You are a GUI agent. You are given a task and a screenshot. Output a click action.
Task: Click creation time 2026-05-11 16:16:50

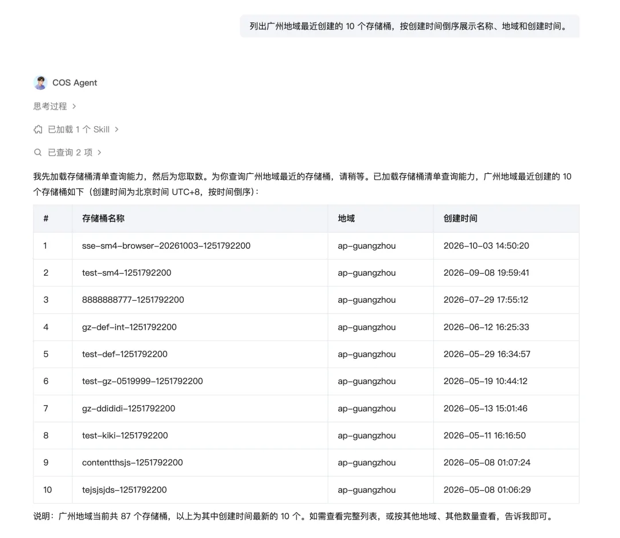[485, 436]
